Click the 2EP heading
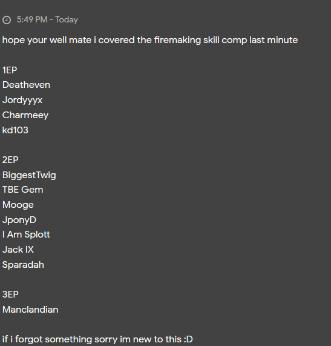331x346 pixels. 10,160
